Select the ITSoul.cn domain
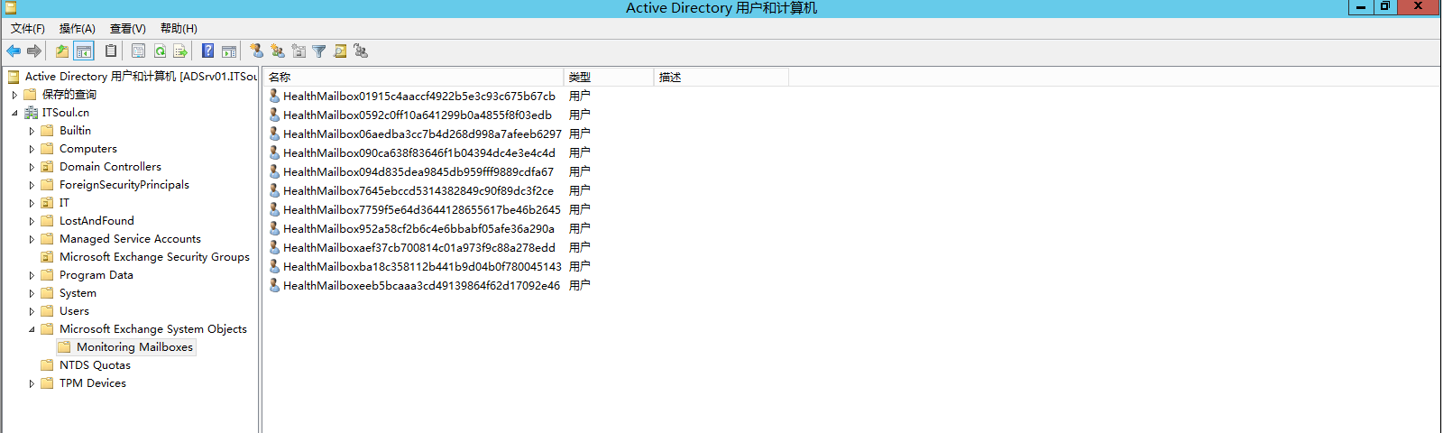This screenshot has height=433, width=1443. click(66, 113)
